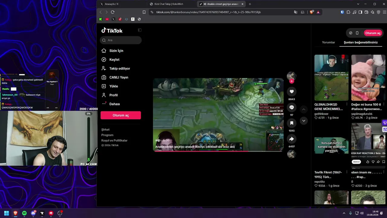Open comments via the speech bubble icon
Image resolution: width=387 pixels, height=218 pixels.
tap(291, 107)
